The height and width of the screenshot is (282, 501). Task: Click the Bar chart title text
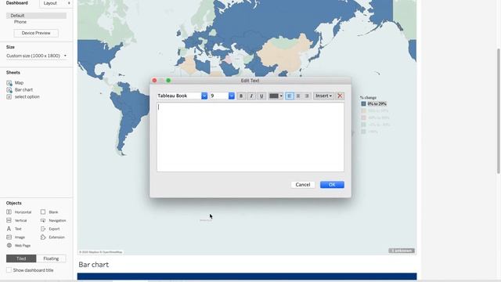94,265
